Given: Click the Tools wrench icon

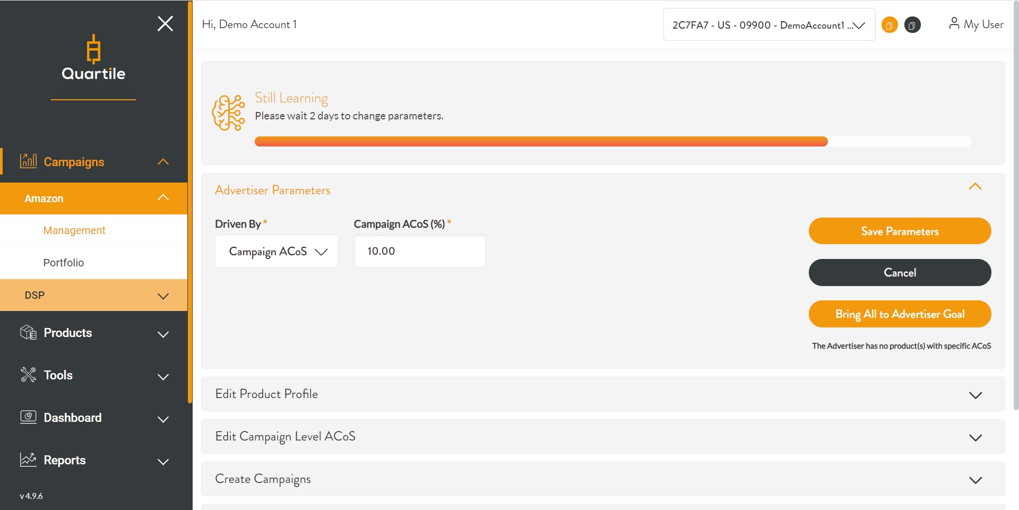Looking at the screenshot, I should tap(28, 375).
